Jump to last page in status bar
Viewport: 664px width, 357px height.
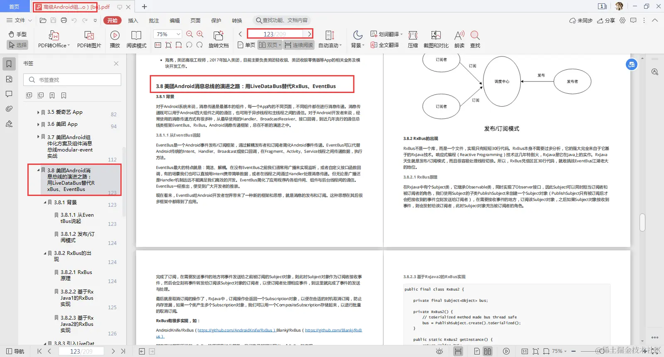[123, 351]
